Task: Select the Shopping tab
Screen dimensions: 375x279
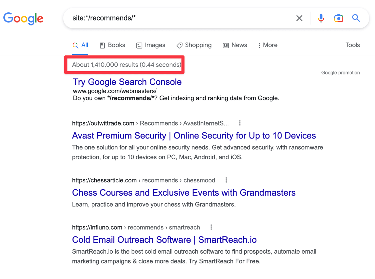Action: tap(194, 45)
